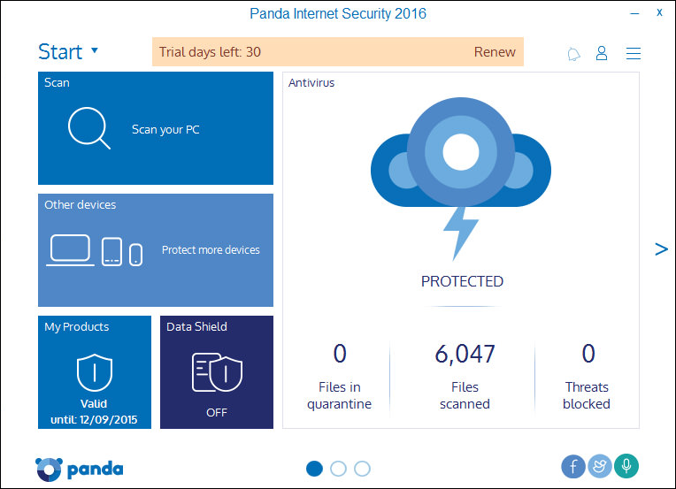676x489 pixels.
Task: Select the first page indicator dot
Action: [x=314, y=469]
